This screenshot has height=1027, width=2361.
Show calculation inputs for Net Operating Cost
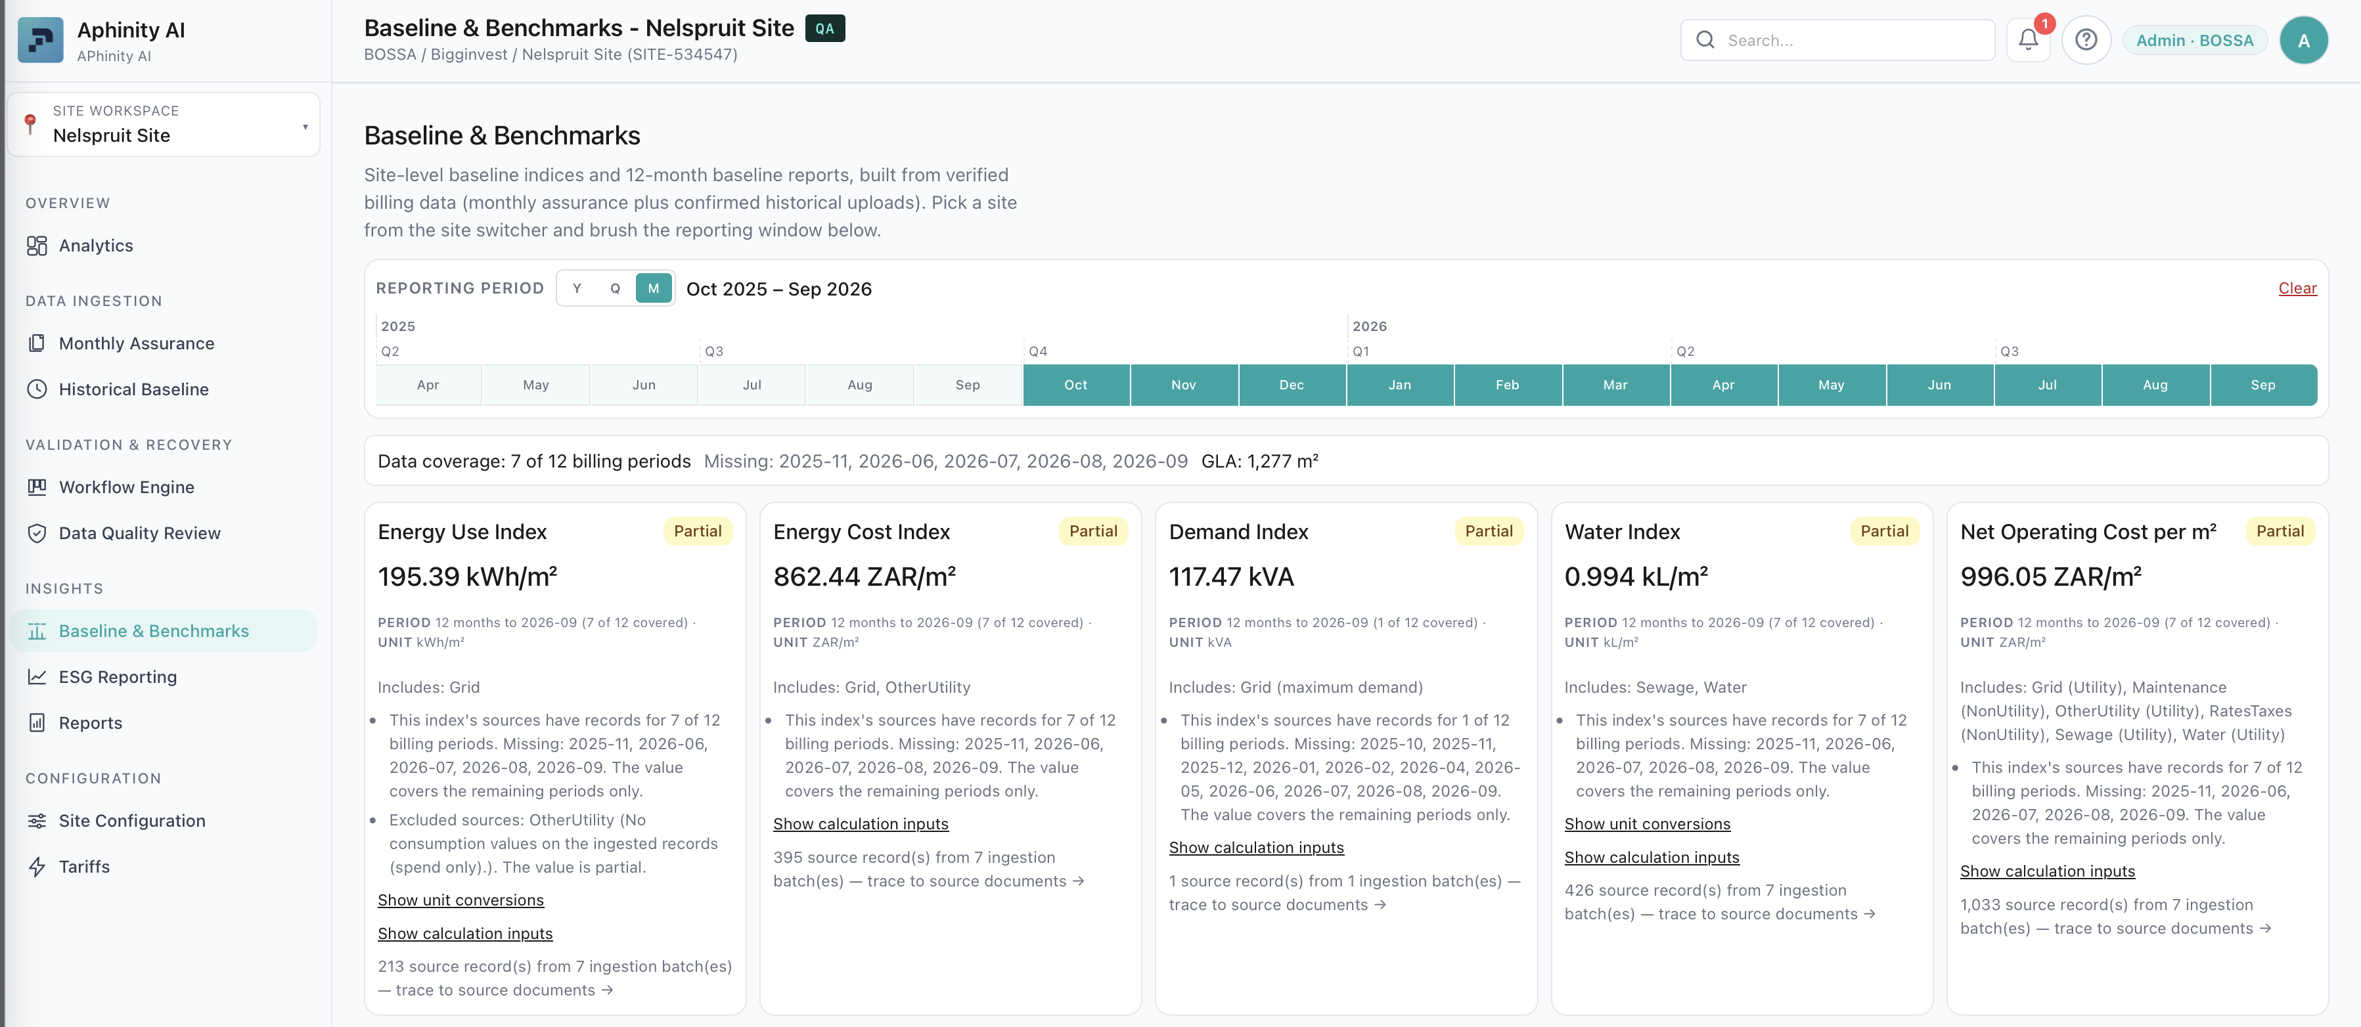point(2046,871)
